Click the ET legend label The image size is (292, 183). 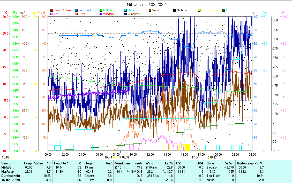(227, 10)
